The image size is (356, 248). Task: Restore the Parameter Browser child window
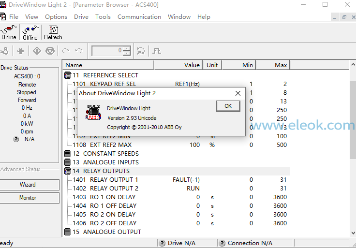344,17
